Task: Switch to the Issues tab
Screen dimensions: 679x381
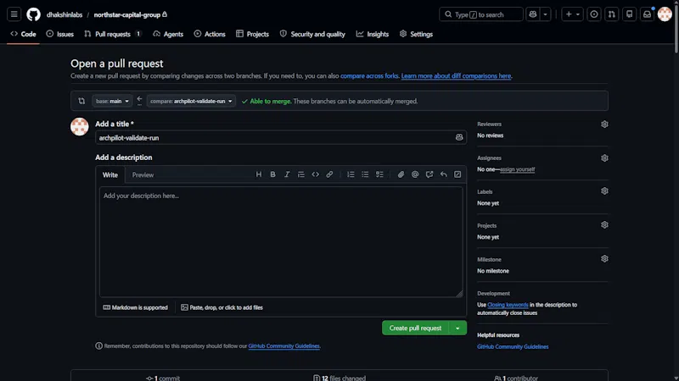Action: click(59, 34)
